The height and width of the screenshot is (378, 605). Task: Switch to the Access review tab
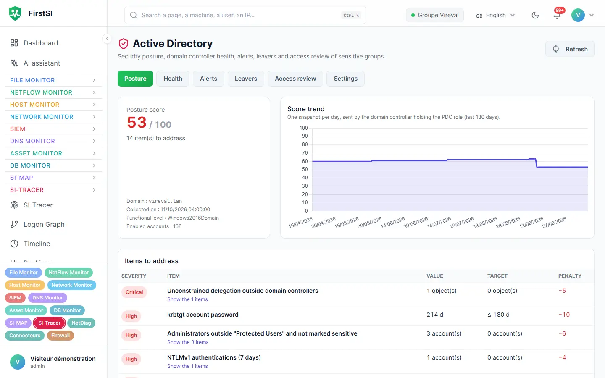point(295,79)
